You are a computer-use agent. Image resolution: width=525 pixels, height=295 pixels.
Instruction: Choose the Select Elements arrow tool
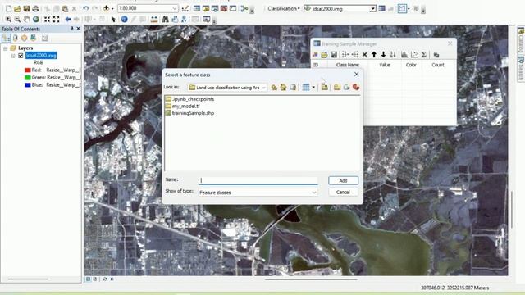(x=113, y=20)
